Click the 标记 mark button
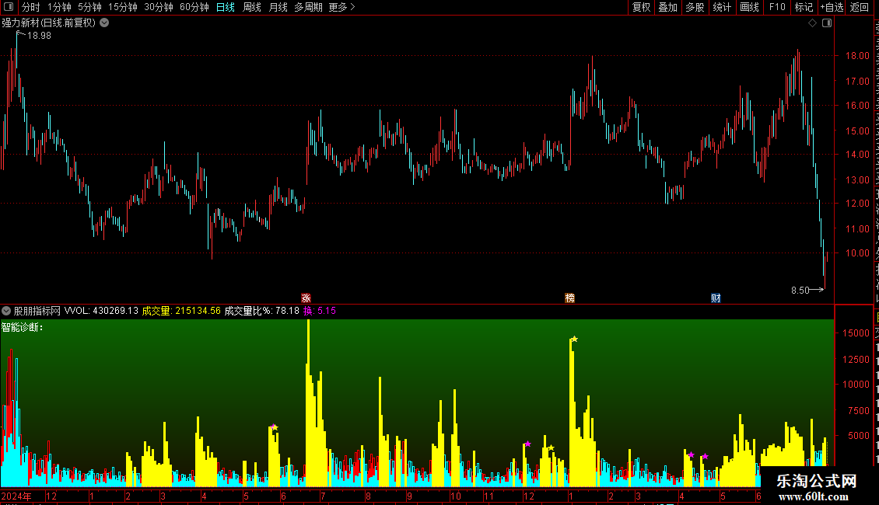The width and height of the screenshot is (879, 505). tap(804, 7)
